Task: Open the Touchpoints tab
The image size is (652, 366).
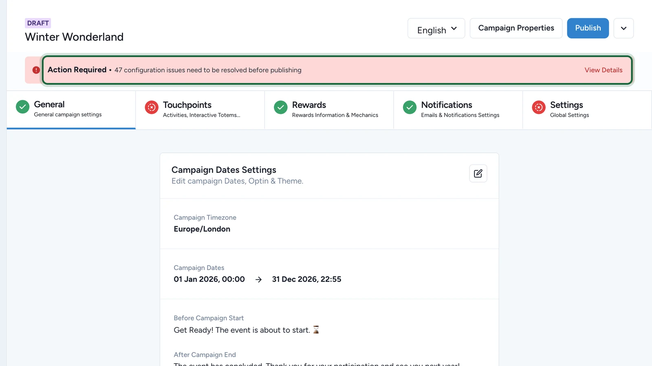Action: [200, 110]
